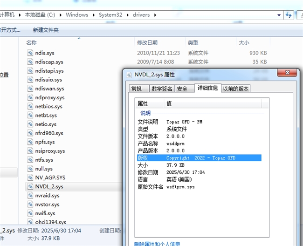
Task: Click the netbios.sys file icon
Action: (x=30, y=106)
